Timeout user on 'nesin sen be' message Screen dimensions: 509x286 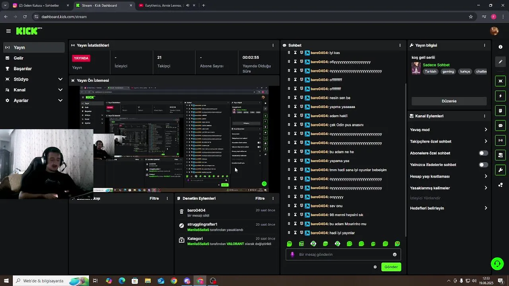click(x=295, y=98)
